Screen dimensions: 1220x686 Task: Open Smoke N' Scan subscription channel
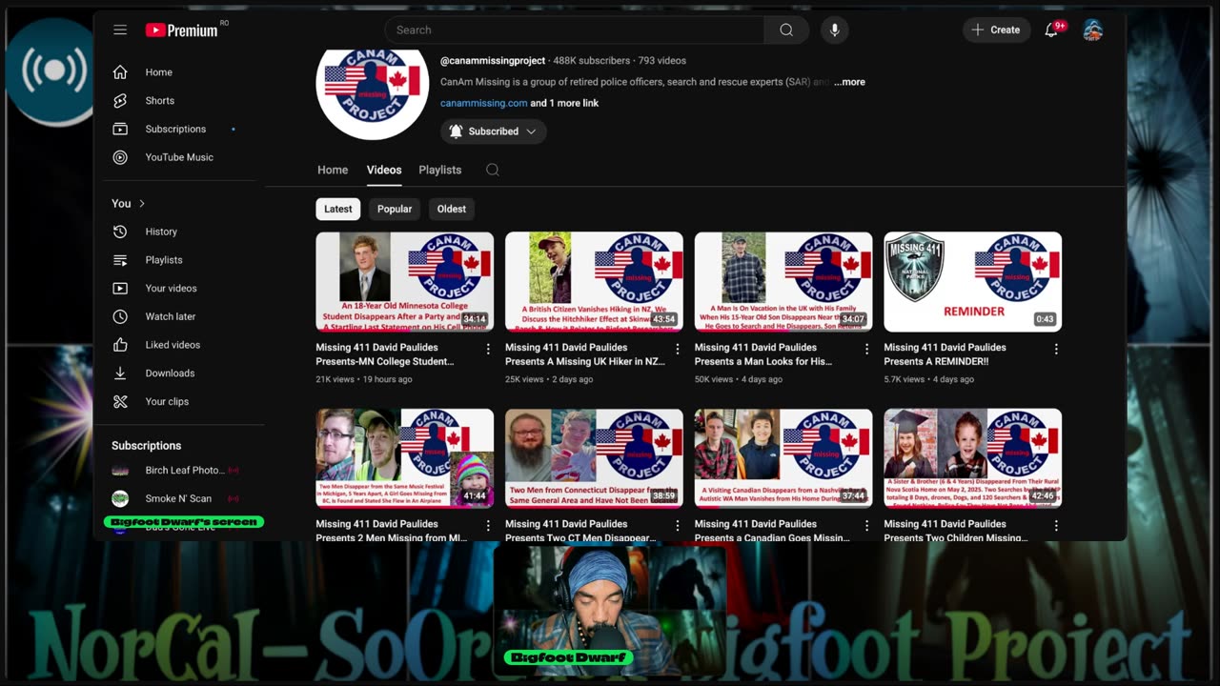click(177, 498)
